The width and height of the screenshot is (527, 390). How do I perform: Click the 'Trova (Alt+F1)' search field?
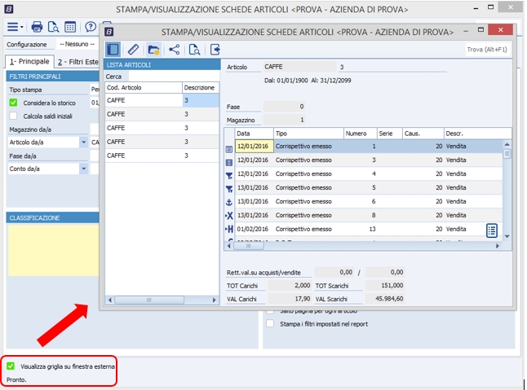tap(485, 49)
